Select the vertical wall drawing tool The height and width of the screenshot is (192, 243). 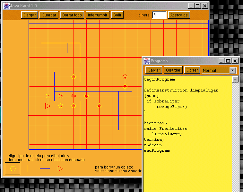(27, 169)
